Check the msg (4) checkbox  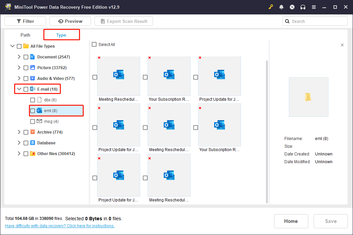pos(33,122)
